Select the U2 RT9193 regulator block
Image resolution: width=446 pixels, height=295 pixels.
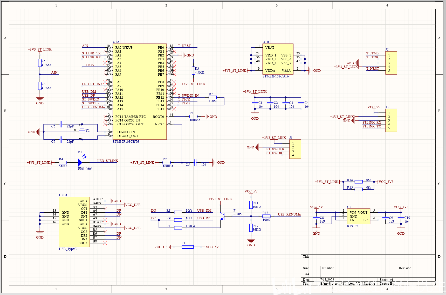359,216
